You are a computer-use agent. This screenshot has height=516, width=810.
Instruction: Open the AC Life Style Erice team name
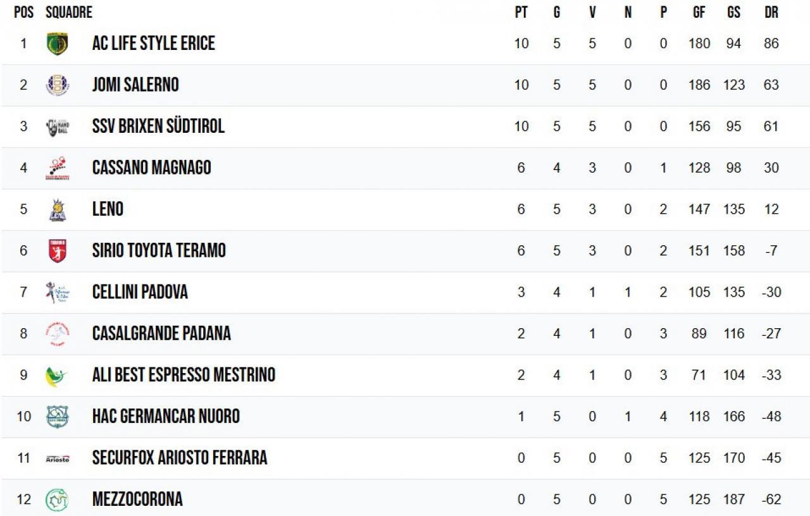[x=153, y=44]
